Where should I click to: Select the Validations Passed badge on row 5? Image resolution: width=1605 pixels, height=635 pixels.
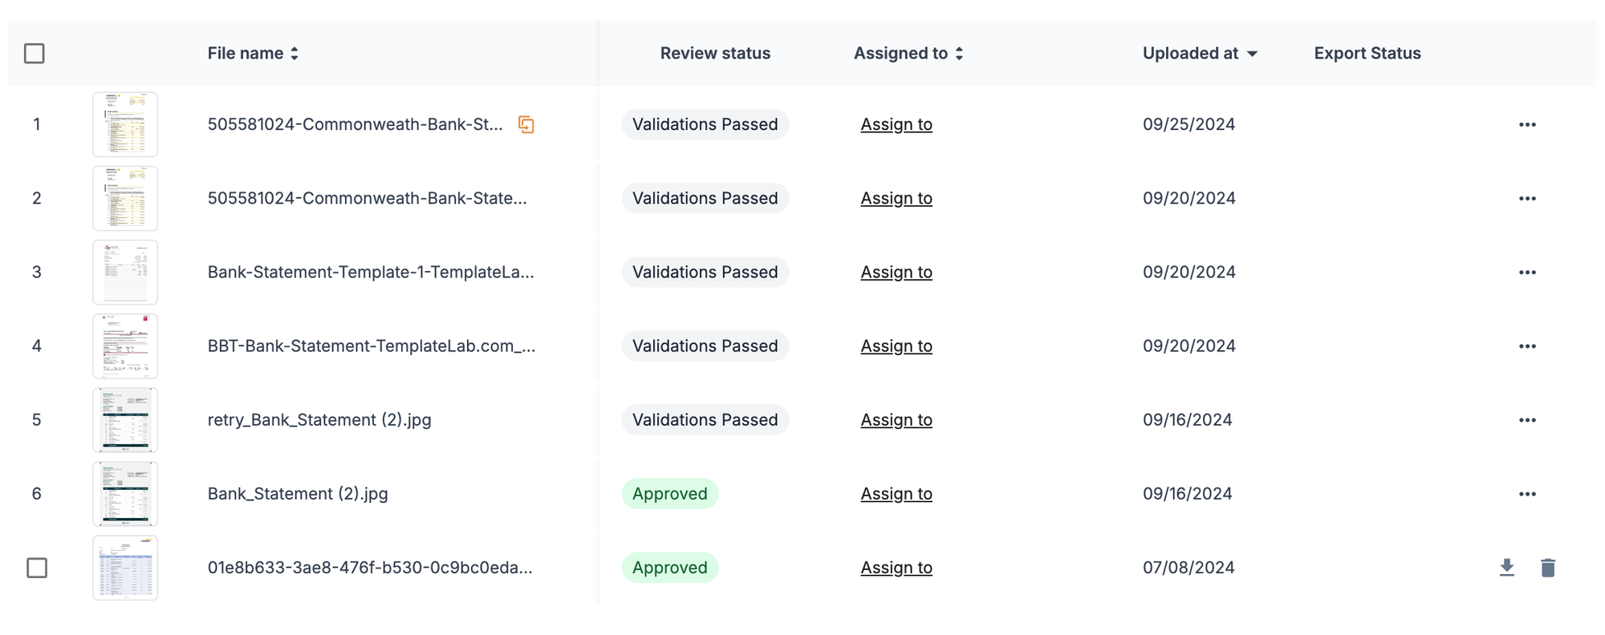[x=705, y=419]
